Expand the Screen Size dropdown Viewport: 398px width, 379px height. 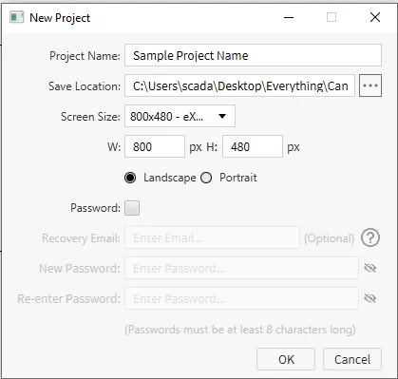pyautogui.click(x=180, y=116)
